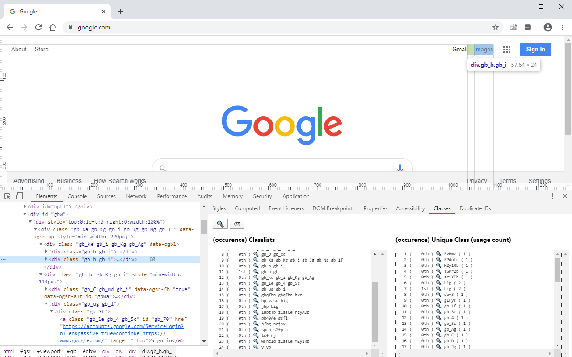
Task: Open the Images link
Action: (x=484, y=50)
